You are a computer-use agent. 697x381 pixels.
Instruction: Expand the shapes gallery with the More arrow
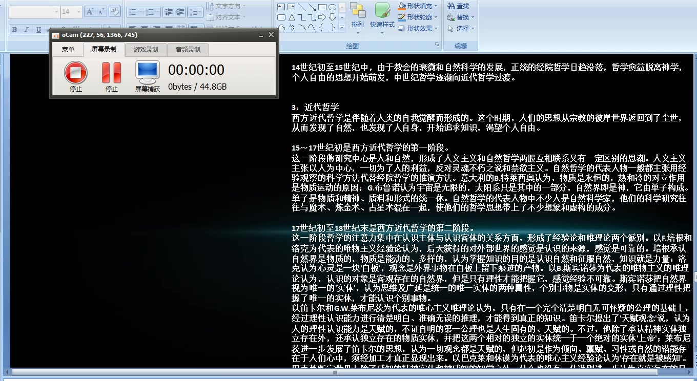click(342, 28)
